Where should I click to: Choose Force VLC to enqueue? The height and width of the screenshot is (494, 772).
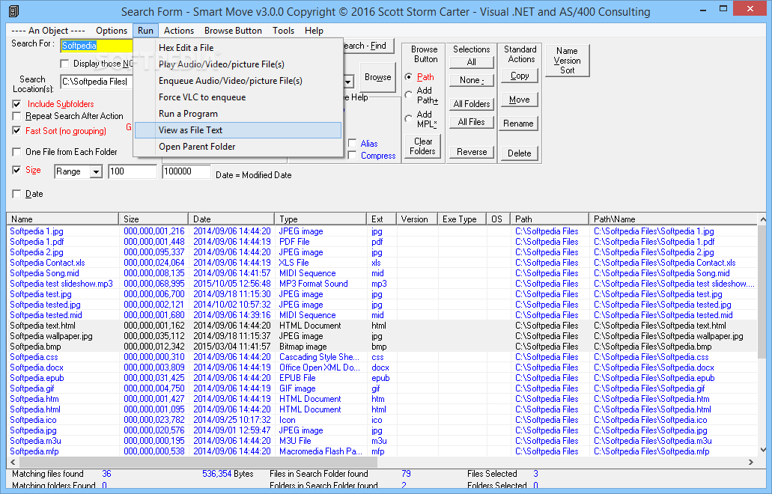coord(238,97)
